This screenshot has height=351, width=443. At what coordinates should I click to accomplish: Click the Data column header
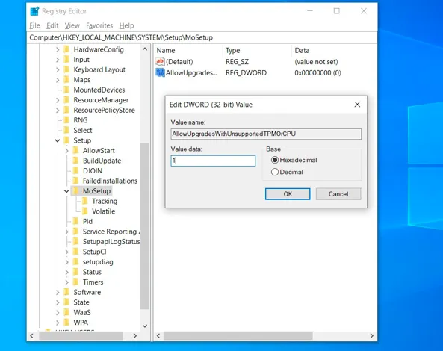click(x=334, y=50)
